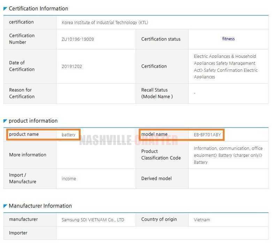Click the certification date 20191202

point(72,66)
